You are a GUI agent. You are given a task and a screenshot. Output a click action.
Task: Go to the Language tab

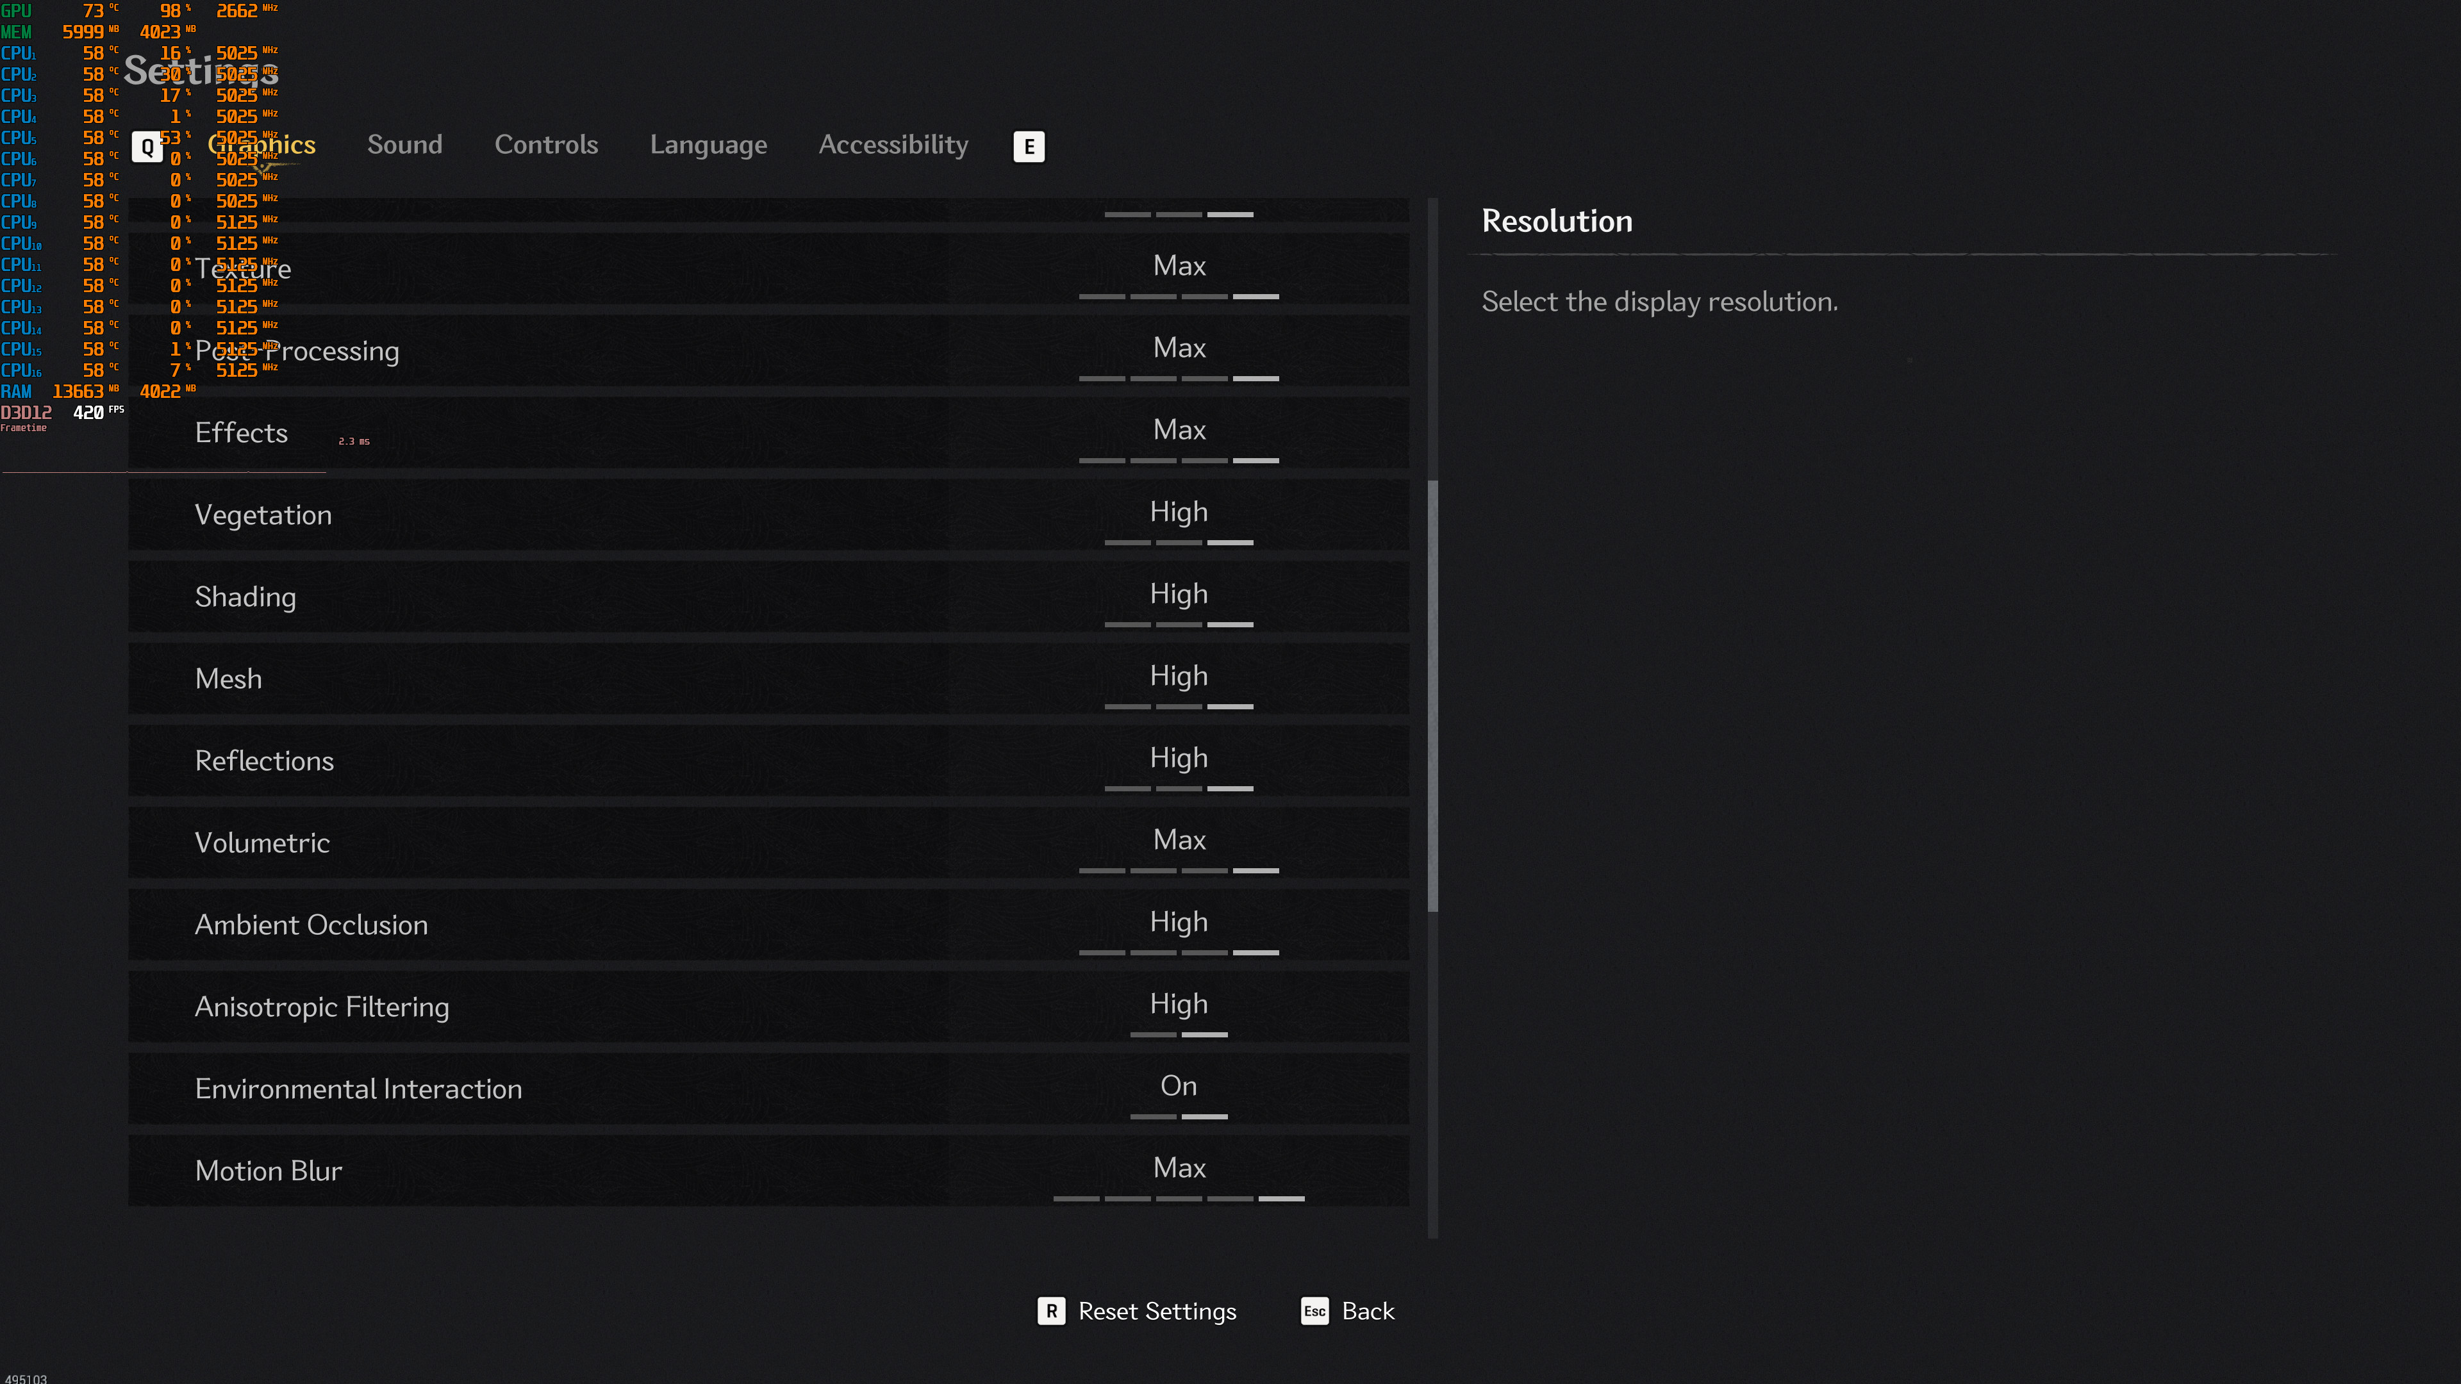pyautogui.click(x=708, y=144)
